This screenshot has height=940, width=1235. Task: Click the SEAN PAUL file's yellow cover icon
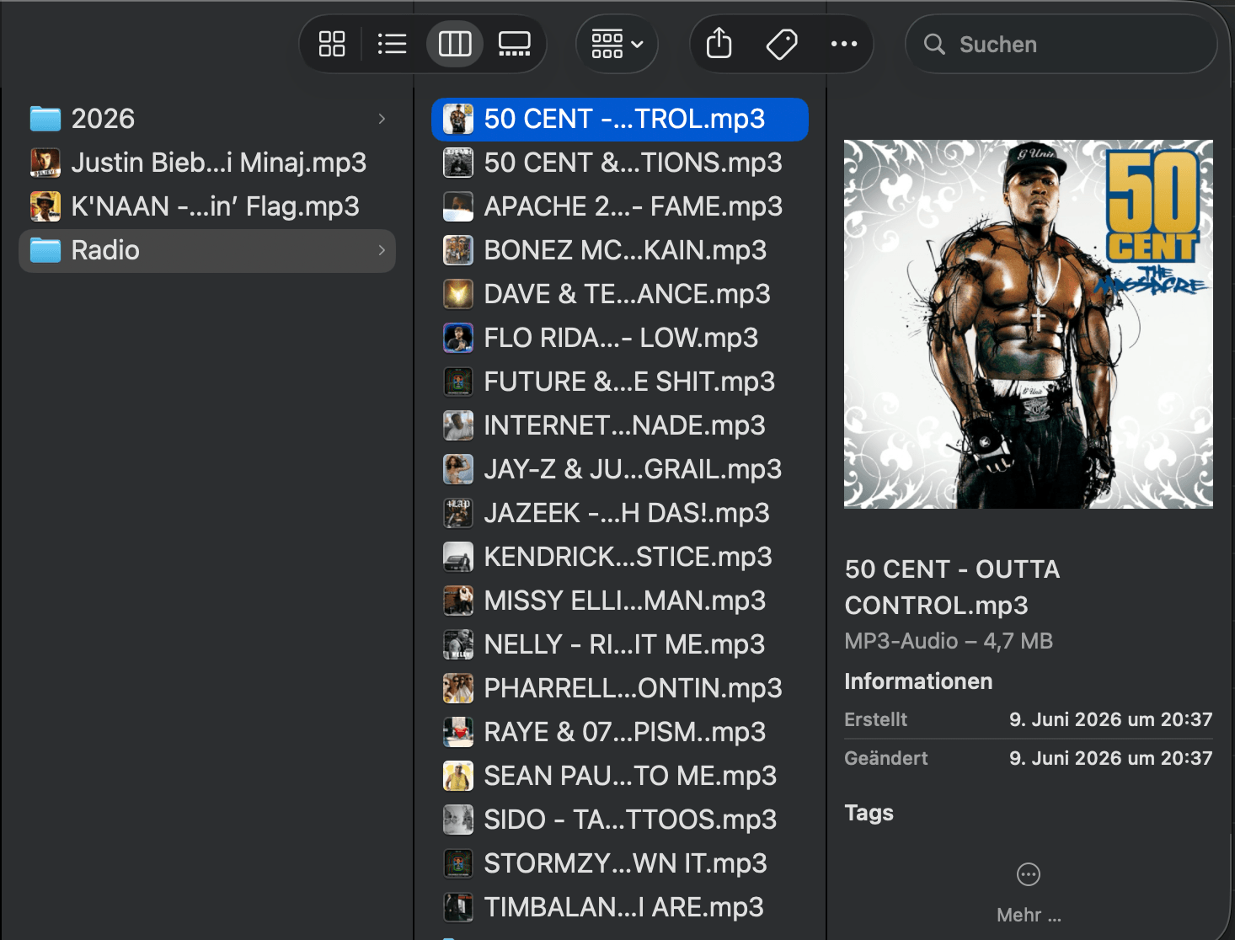458,776
